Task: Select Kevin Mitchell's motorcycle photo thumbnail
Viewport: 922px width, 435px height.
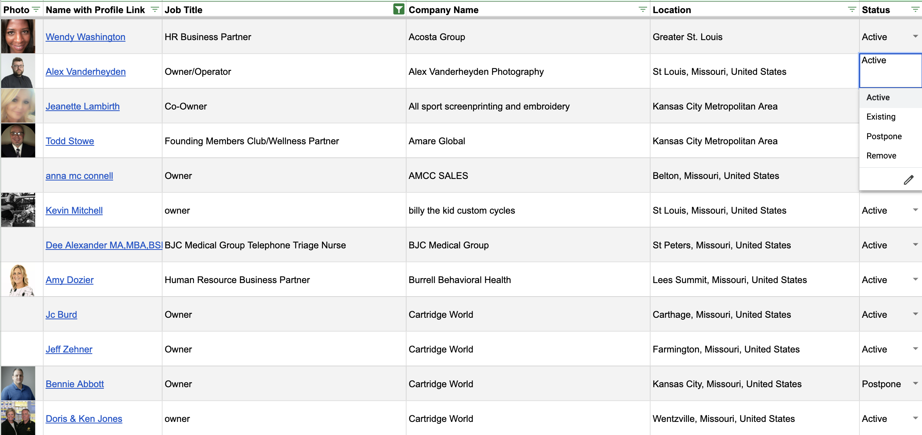Action: click(x=18, y=210)
